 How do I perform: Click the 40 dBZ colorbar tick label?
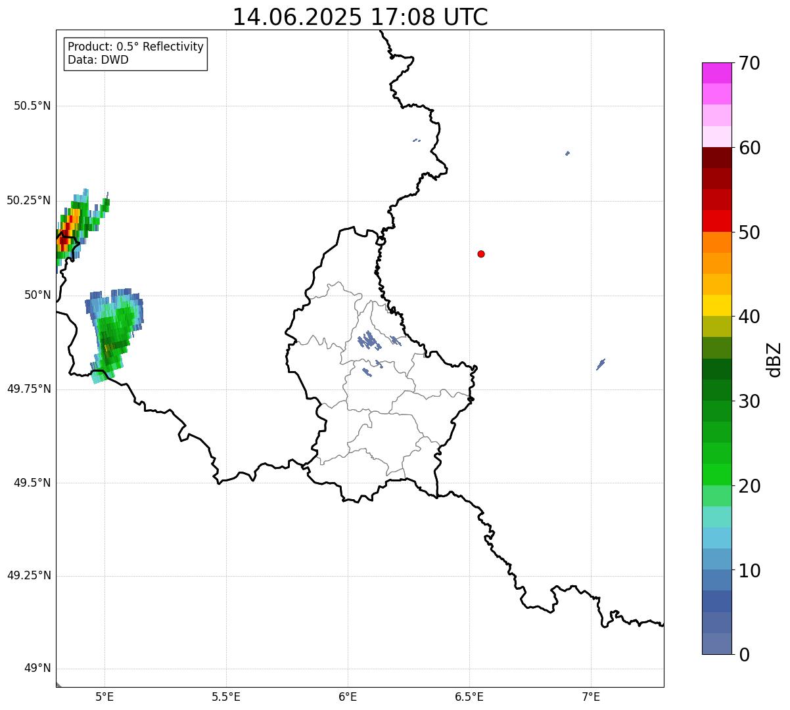click(x=749, y=317)
